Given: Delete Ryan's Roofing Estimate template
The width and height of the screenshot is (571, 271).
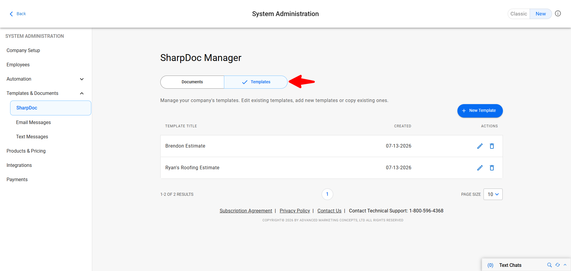Looking at the screenshot, I should click(x=492, y=168).
